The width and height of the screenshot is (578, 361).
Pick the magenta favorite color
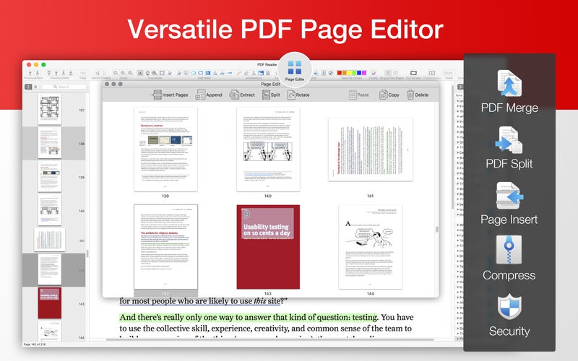point(364,73)
